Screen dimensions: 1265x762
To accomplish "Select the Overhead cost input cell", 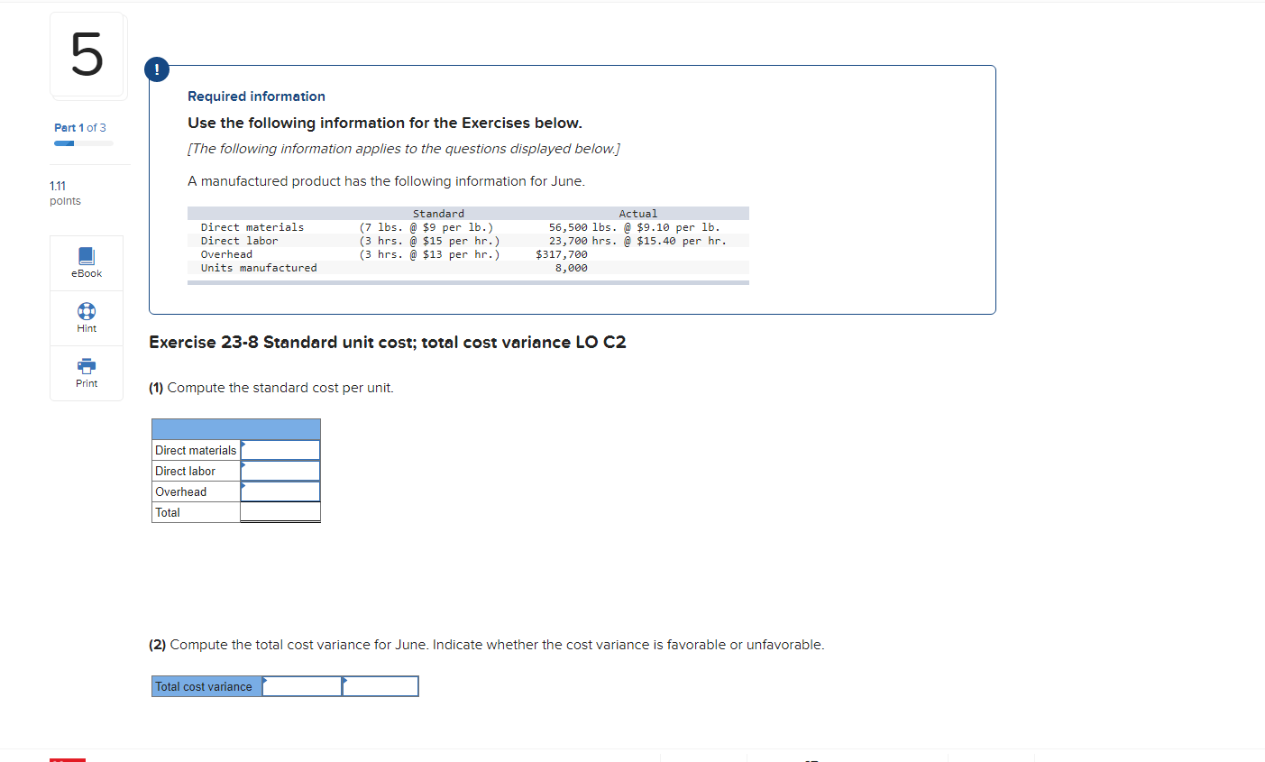I will [x=280, y=491].
